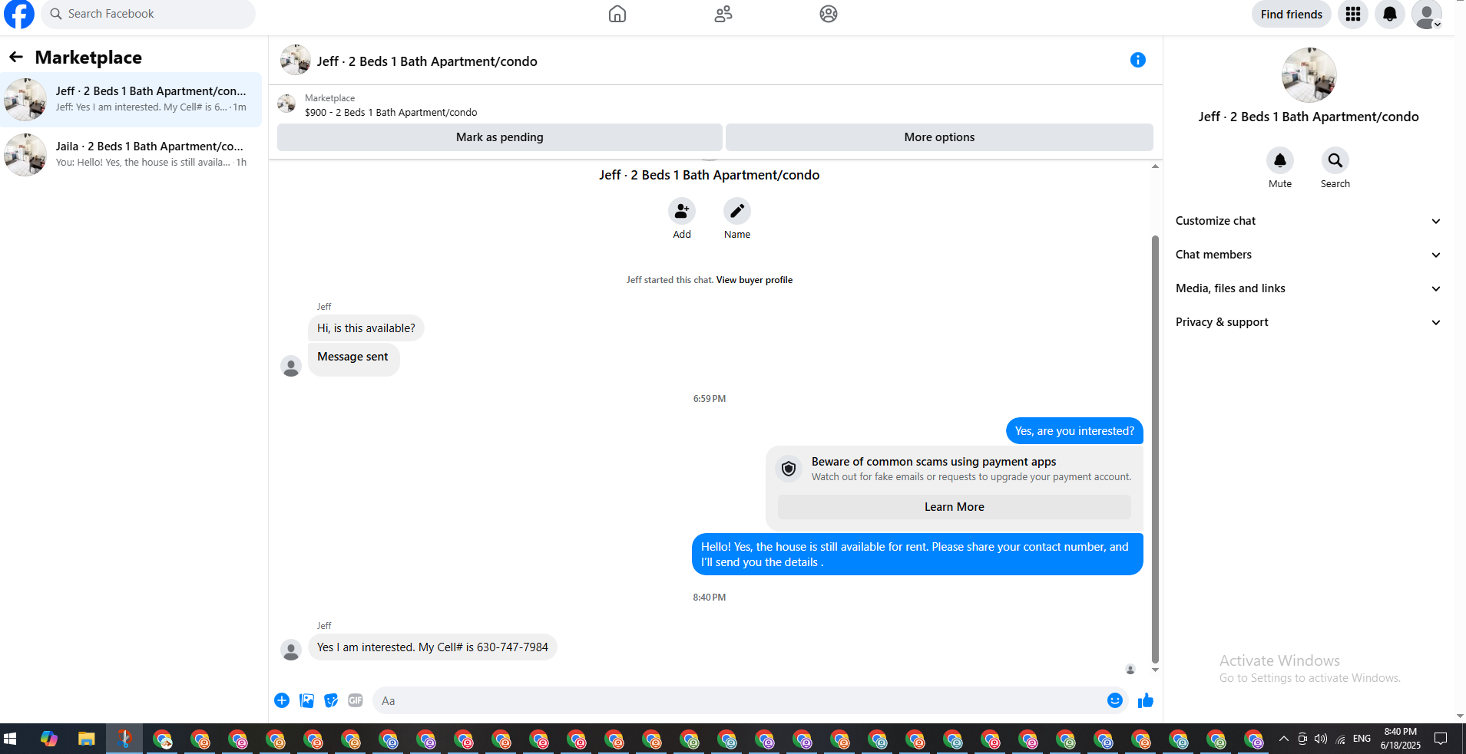The height and width of the screenshot is (754, 1466).
Task: Click the listing thumbnail in chat header
Action: (x=295, y=60)
